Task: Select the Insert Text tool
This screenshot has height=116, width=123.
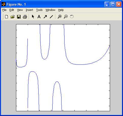Action: [39, 16]
